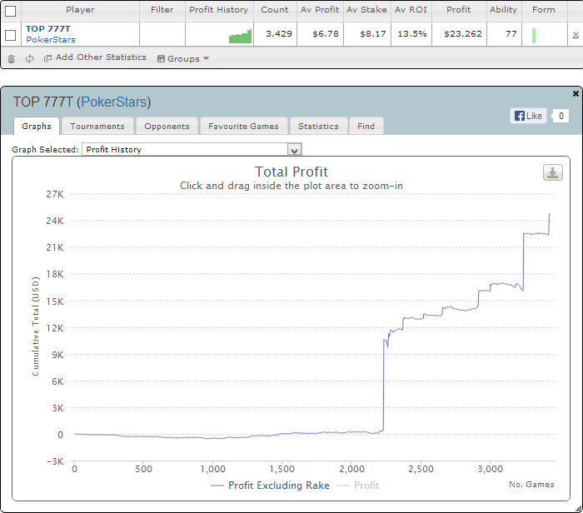This screenshot has width=583, height=513.
Task: Switch to the Graphs tab
Action: point(37,127)
